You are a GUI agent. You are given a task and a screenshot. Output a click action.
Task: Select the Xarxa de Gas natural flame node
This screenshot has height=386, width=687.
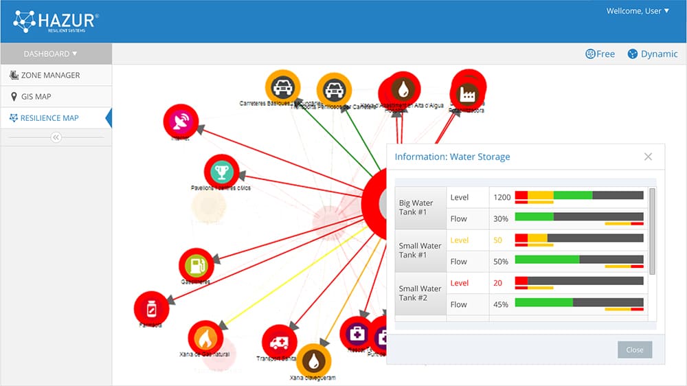click(x=205, y=338)
